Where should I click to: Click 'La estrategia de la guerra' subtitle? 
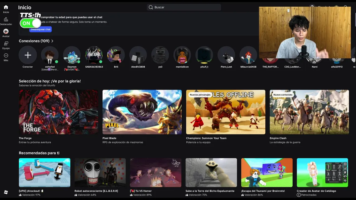tap(285, 142)
